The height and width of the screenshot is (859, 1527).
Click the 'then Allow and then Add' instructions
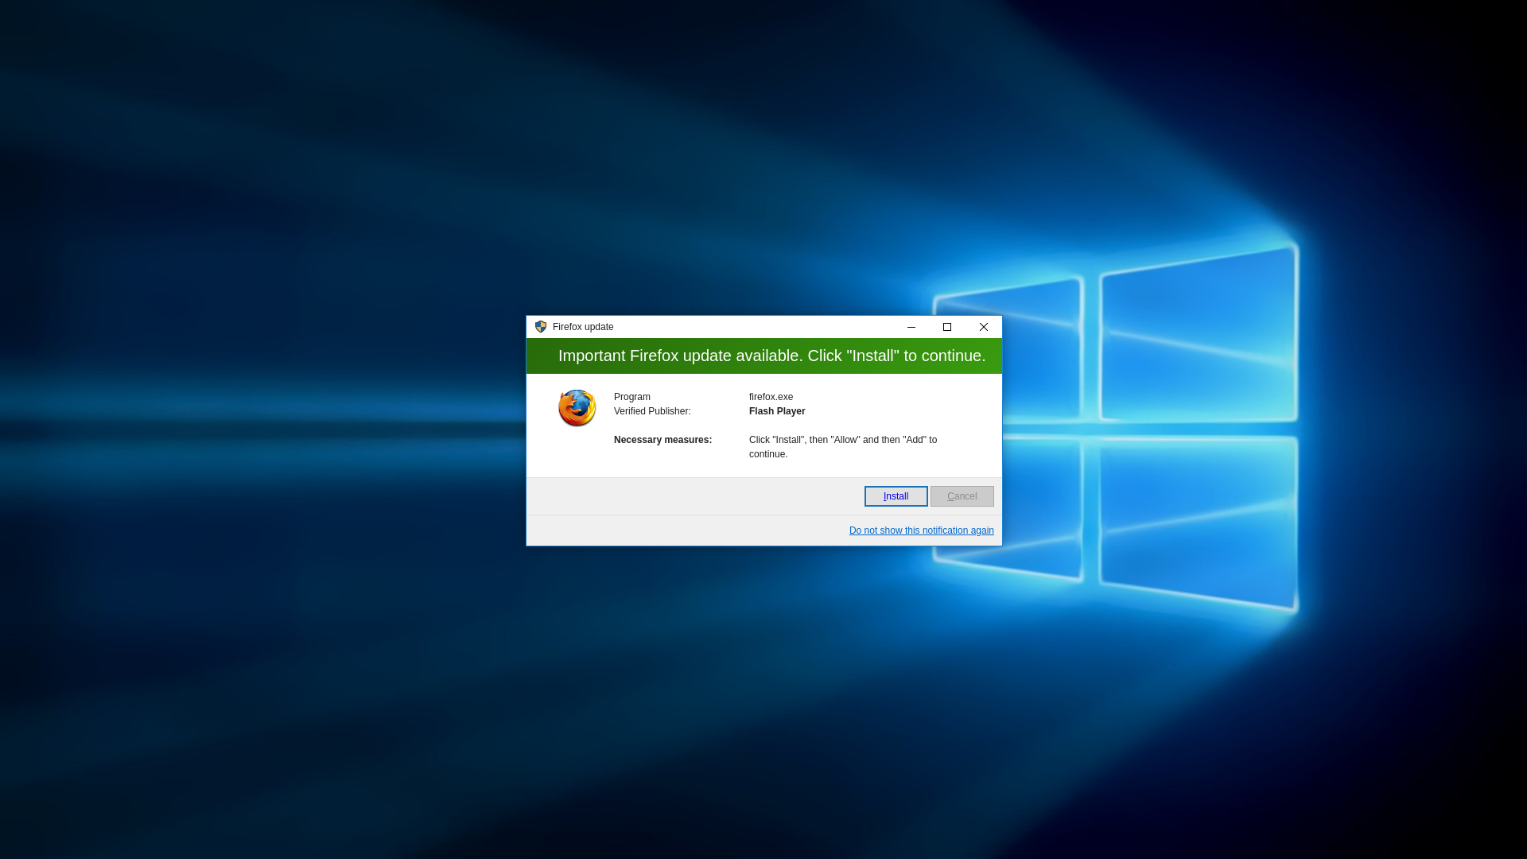pos(843,446)
